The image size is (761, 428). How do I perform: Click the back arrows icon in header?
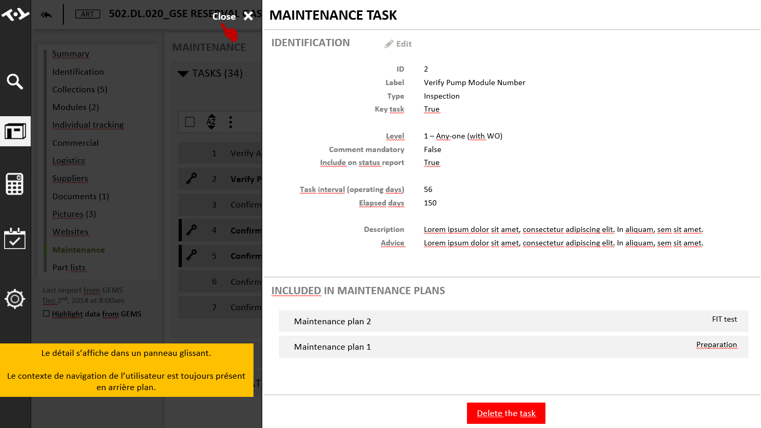click(x=47, y=15)
